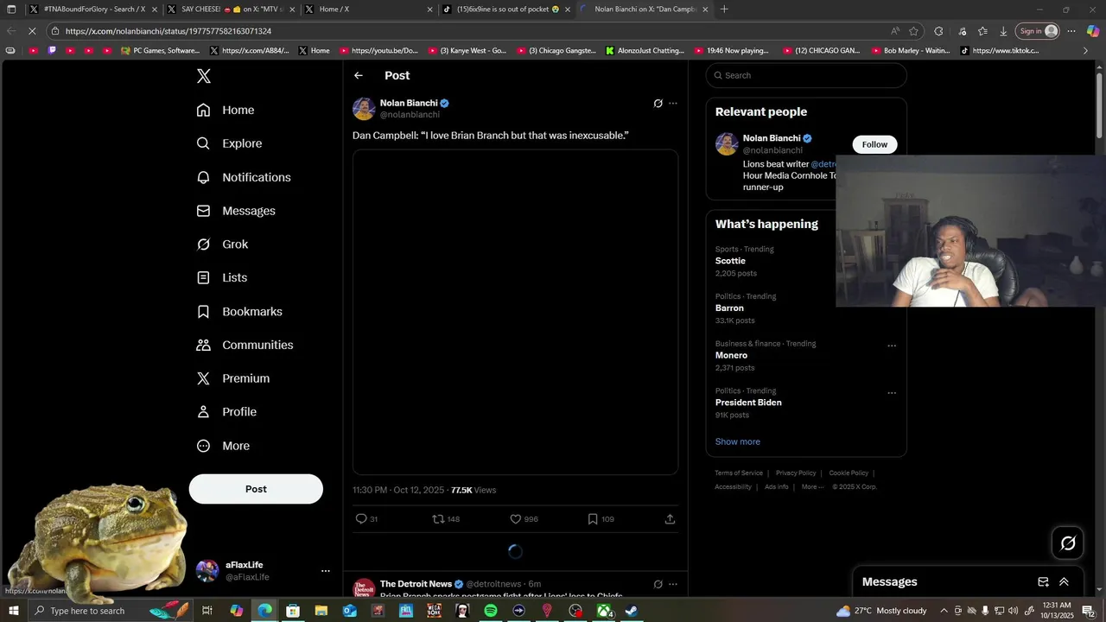Open Grok in the sidebar
This screenshot has height=622, width=1106.
(x=222, y=244)
